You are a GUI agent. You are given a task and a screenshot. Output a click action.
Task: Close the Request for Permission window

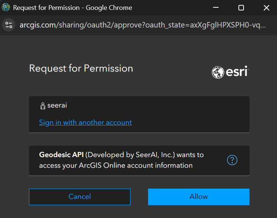point(266,8)
